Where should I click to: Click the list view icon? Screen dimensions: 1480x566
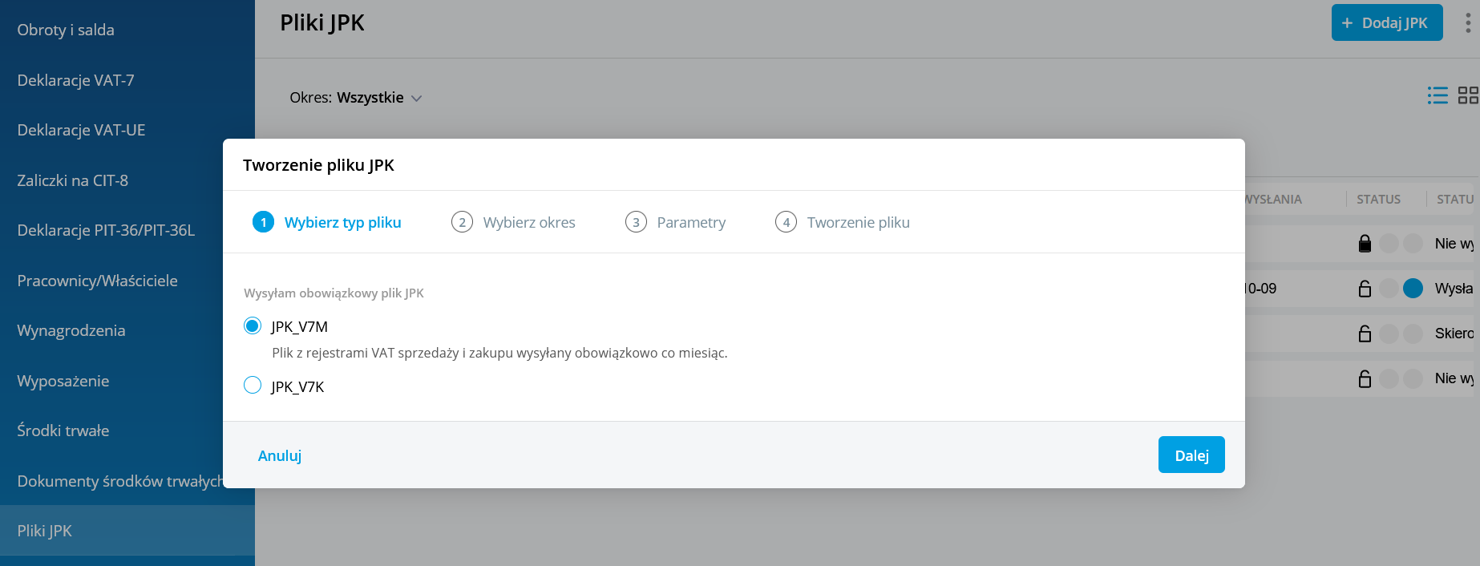coord(1438,95)
